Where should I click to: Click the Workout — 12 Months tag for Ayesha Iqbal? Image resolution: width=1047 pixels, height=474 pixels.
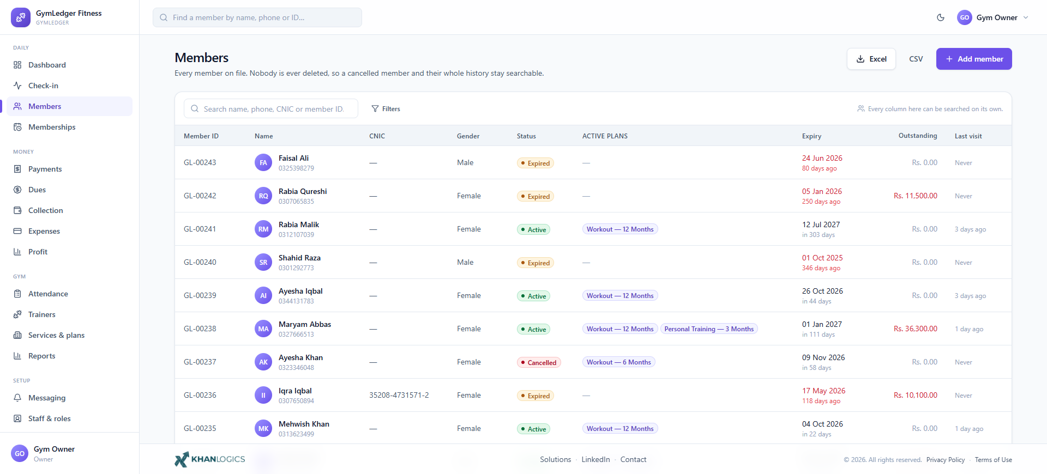[620, 296]
